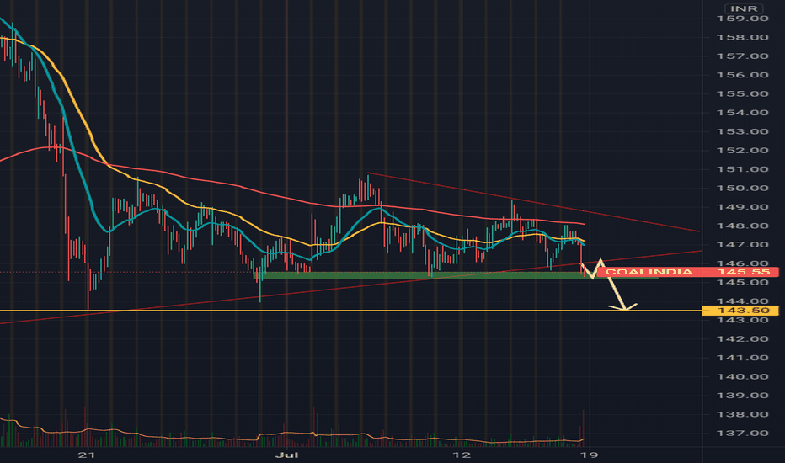Click the 150.00 price axis label
Viewport: 785px width, 463px height.
coord(742,189)
